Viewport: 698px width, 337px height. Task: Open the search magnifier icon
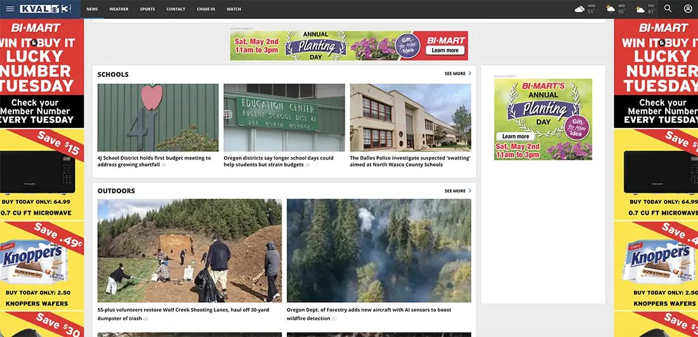[668, 8]
